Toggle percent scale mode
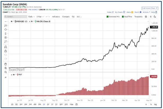The height and width of the screenshot is (109, 163). point(151,104)
